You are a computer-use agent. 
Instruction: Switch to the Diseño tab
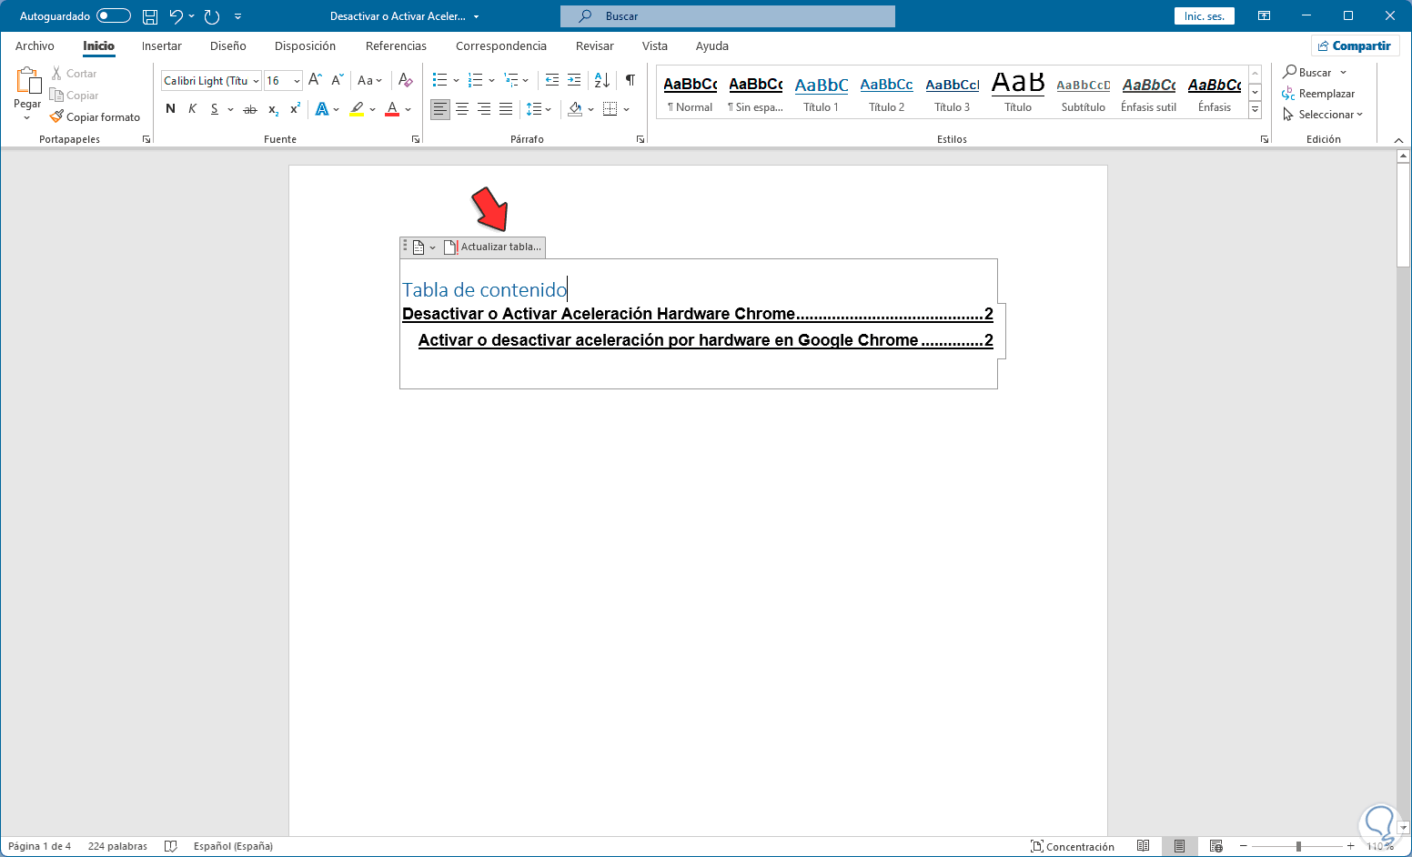[x=228, y=45]
